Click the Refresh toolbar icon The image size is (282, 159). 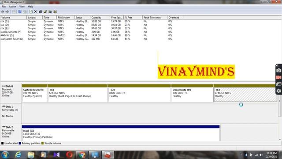[x=31, y=12]
